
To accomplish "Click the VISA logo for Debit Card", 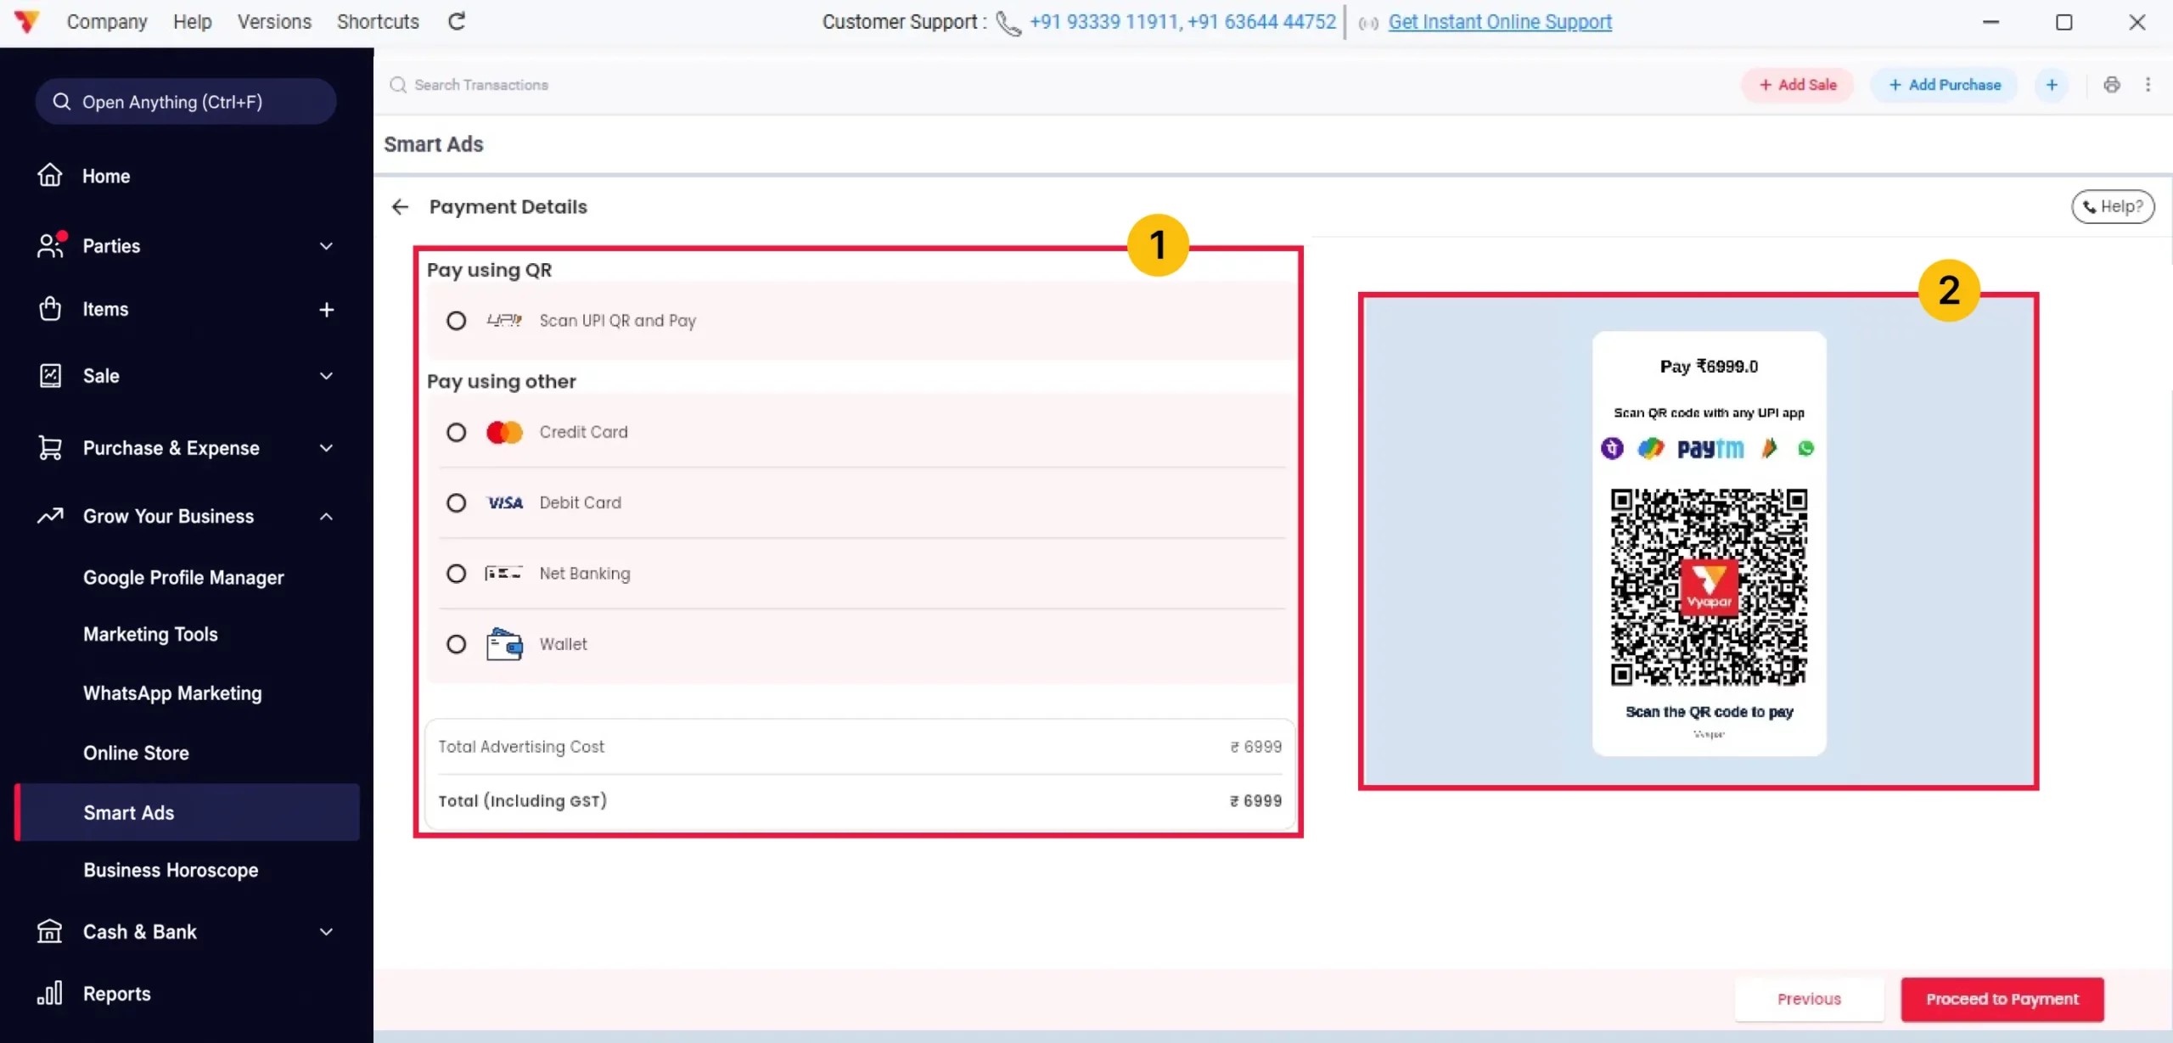I will pos(504,503).
